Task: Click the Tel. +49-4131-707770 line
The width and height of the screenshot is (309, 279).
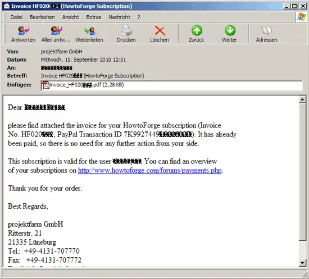Action: coord(44,251)
